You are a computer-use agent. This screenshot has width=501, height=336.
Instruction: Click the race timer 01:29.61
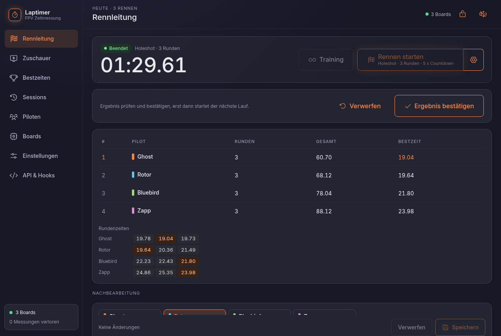click(x=144, y=65)
